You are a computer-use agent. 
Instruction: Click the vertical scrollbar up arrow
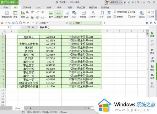pos(147,34)
